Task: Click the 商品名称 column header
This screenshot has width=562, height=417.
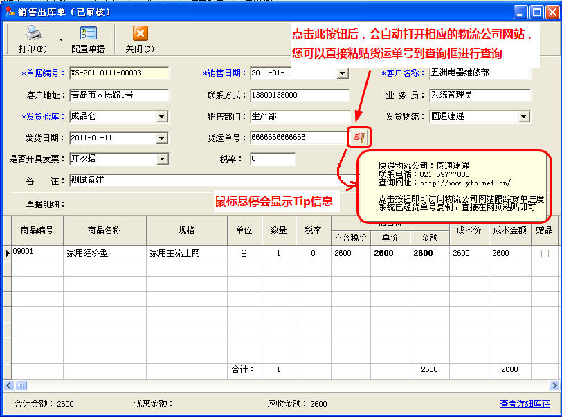Action: [105, 230]
